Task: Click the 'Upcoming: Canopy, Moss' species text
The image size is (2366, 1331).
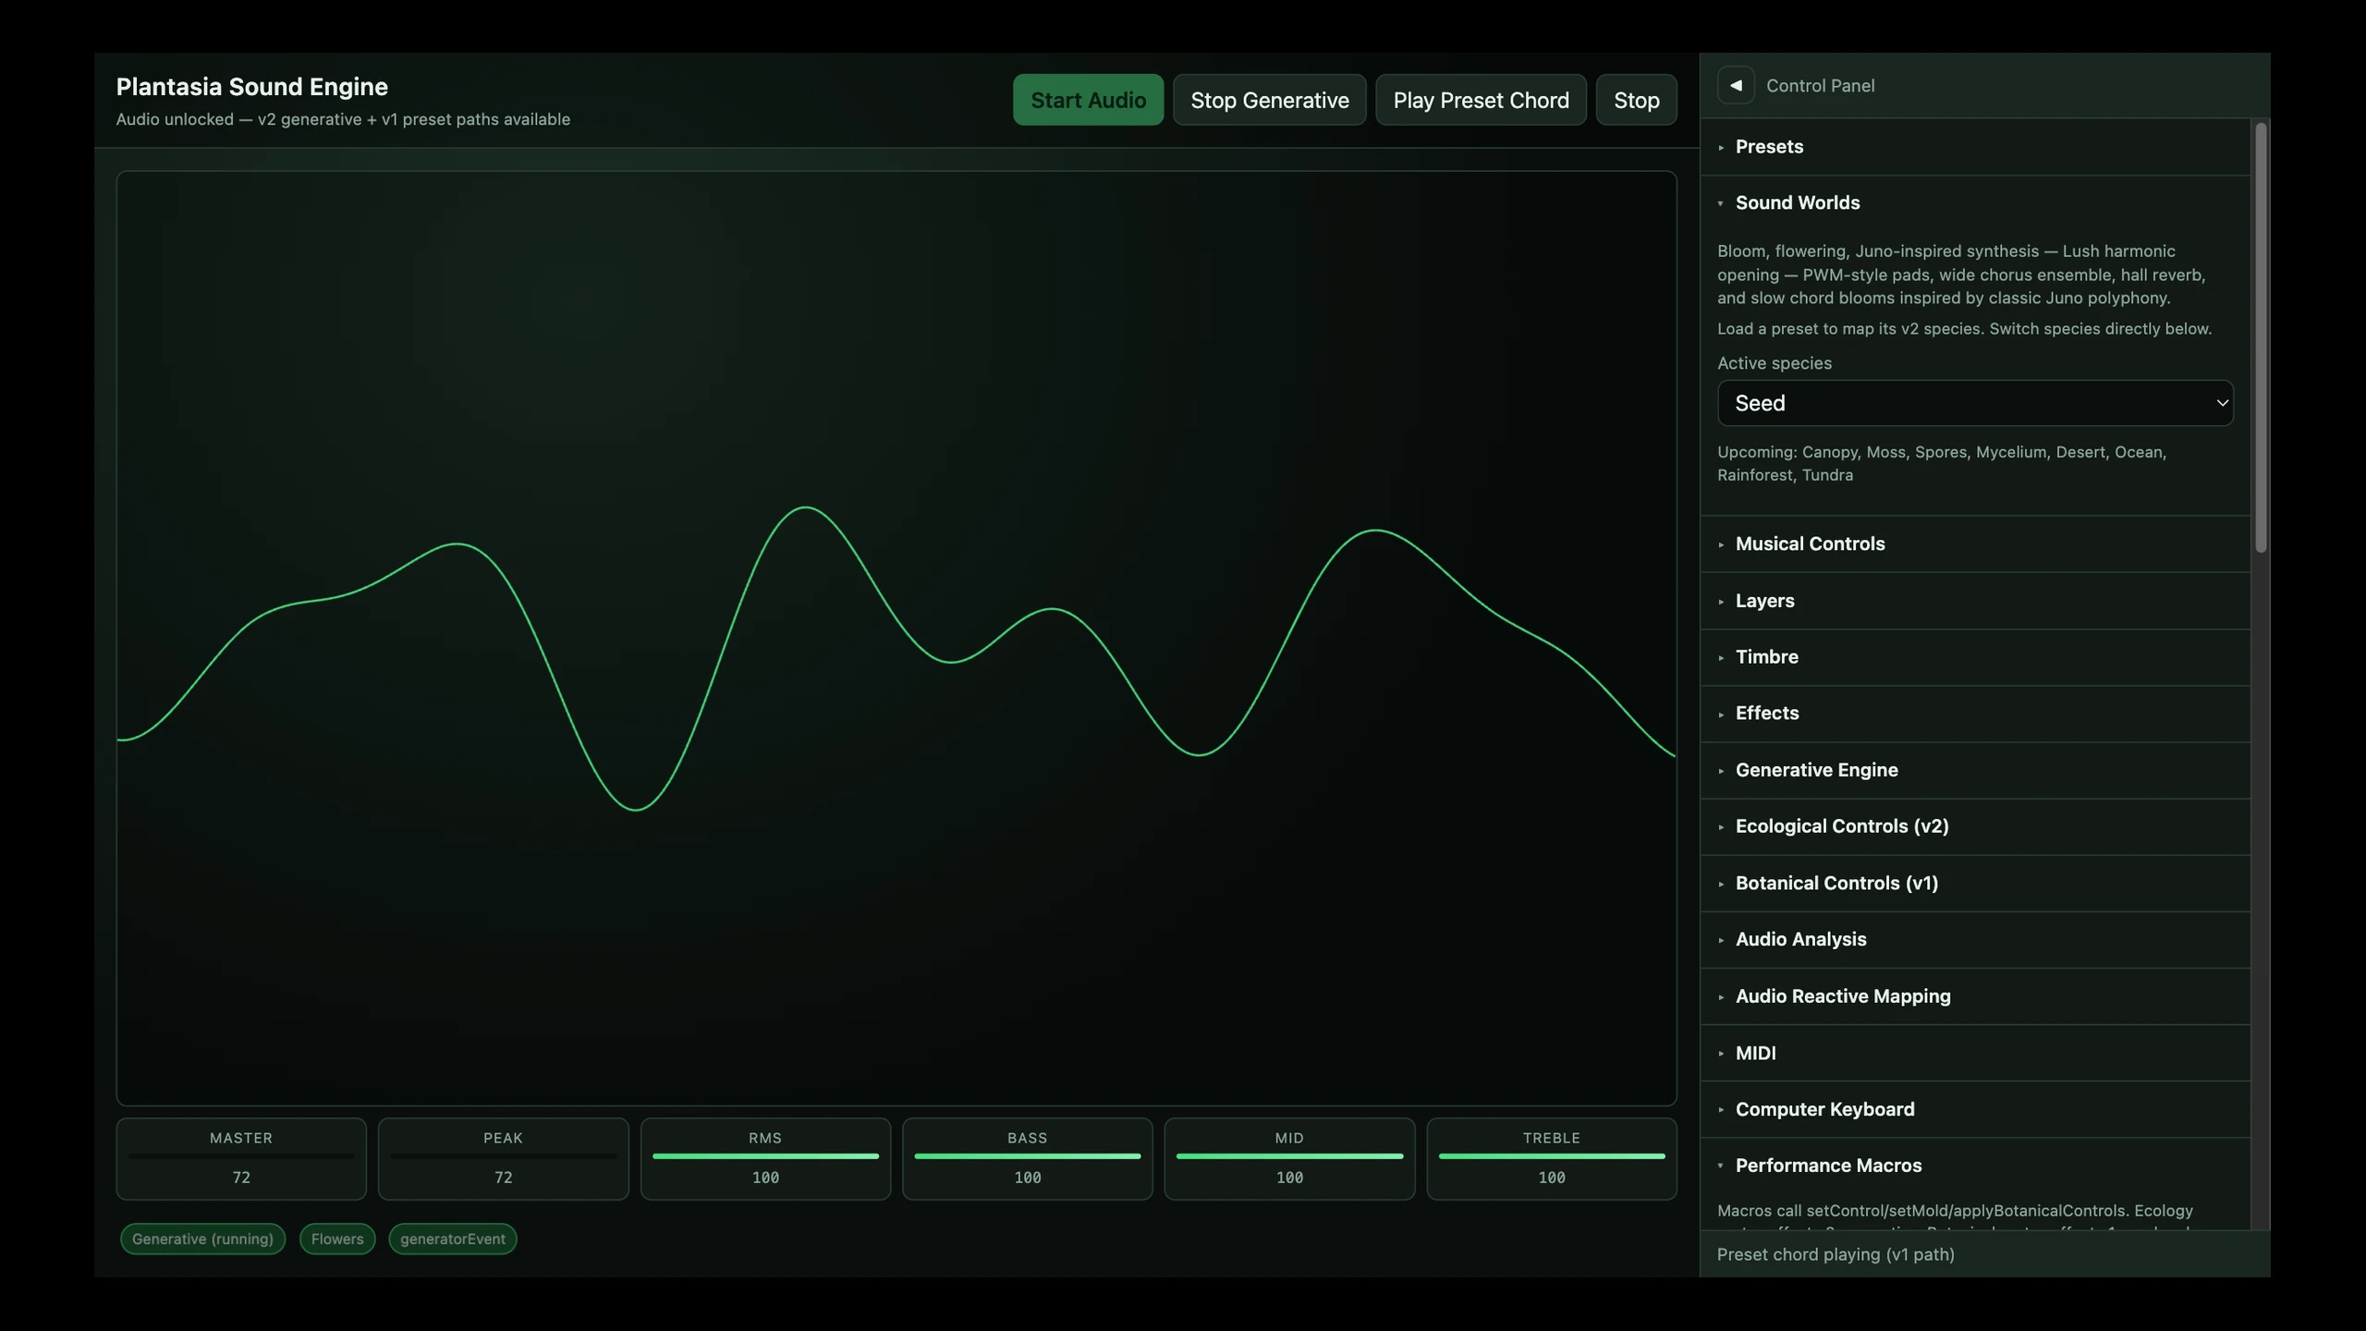Action: point(1942,464)
